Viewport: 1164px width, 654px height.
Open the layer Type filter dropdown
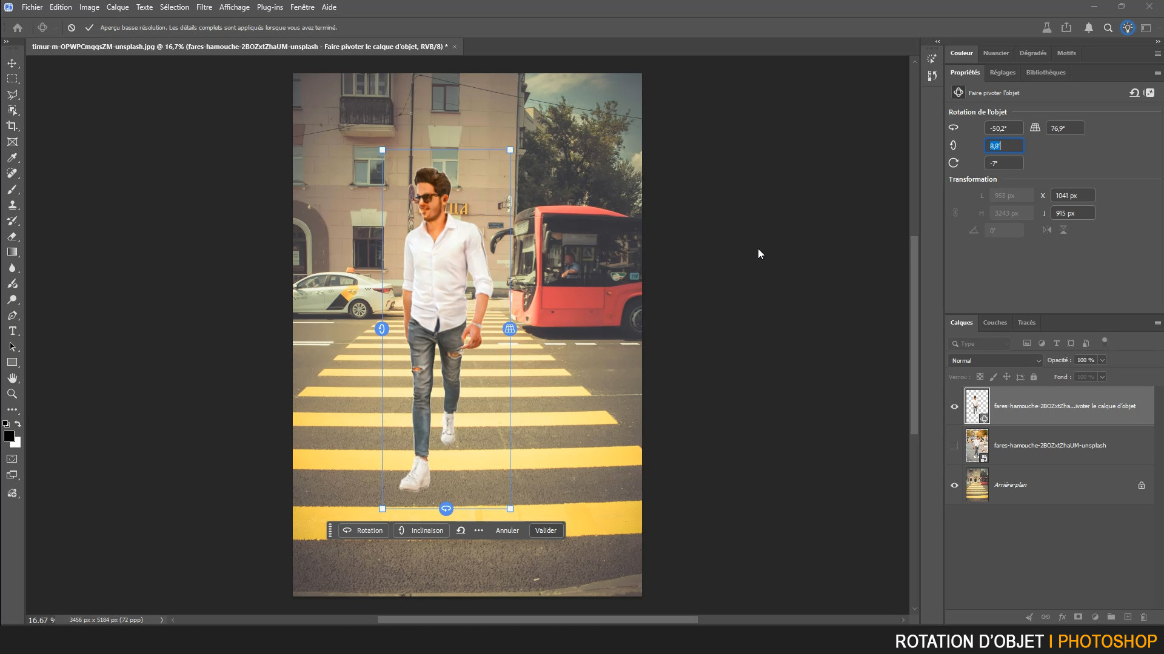pyautogui.click(x=980, y=343)
